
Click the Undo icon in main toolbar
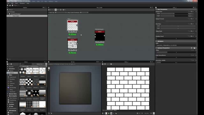coord(15,5)
